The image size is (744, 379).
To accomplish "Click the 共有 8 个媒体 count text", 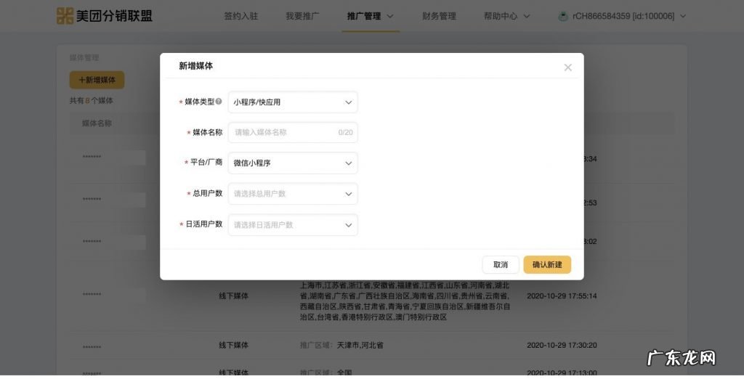I will tap(91, 101).
